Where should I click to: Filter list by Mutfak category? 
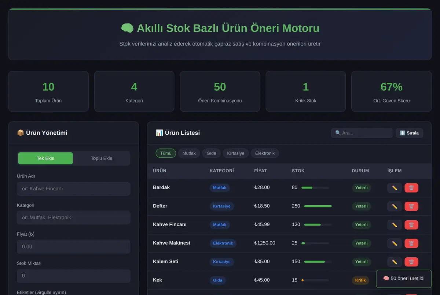coord(189,153)
